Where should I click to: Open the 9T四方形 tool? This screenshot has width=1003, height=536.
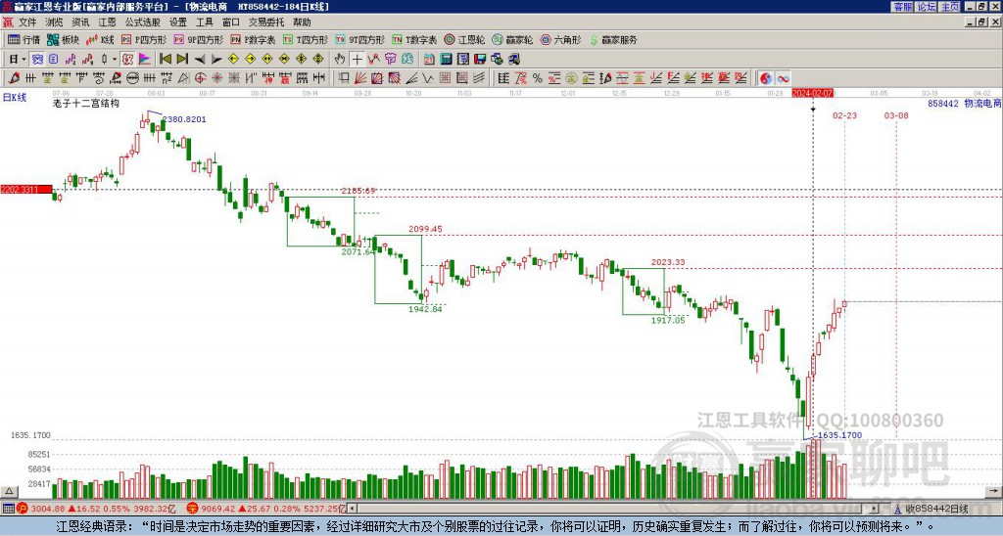[360, 39]
